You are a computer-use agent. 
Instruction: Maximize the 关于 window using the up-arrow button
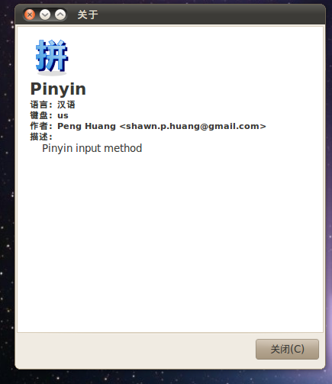click(60, 15)
